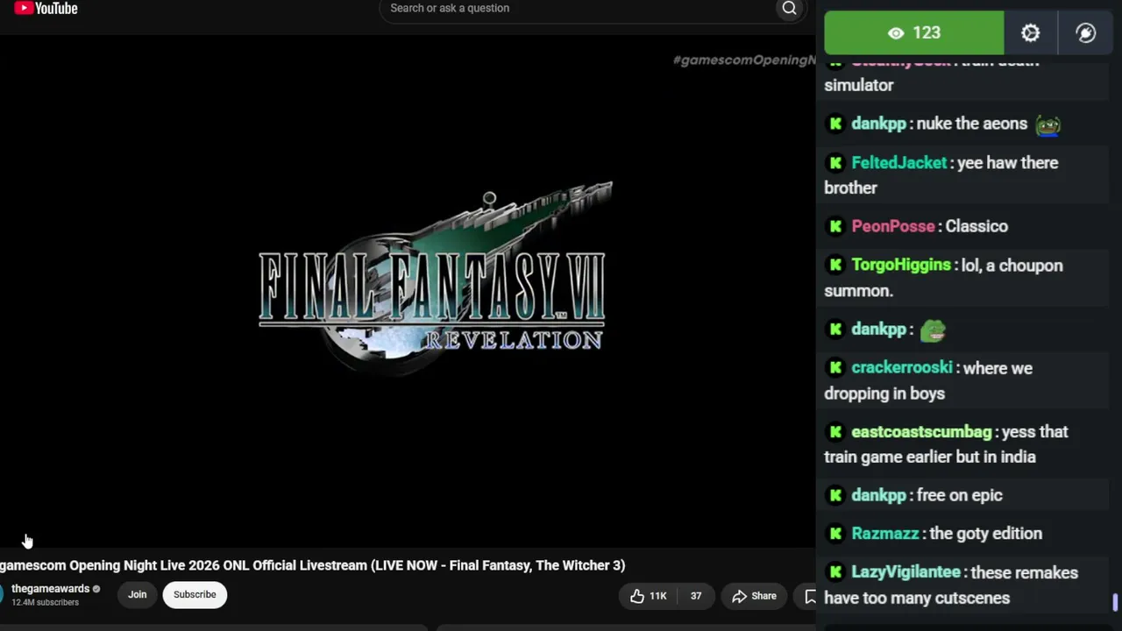Image resolution: width=1122 pixels, height=631 pixels.
Task: Click the message text 'free on epic'
Action: pyautogui.click(x=959, y=495)
